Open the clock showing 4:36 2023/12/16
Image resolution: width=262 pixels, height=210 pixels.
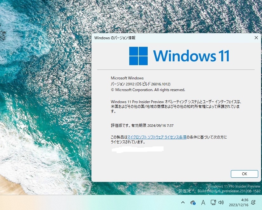[x=238, y=202]
